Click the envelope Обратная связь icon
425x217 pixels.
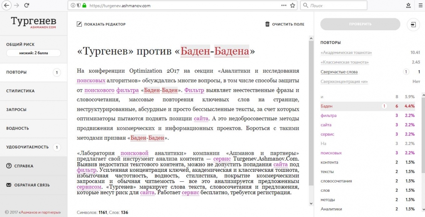click(x=9, y=185)
